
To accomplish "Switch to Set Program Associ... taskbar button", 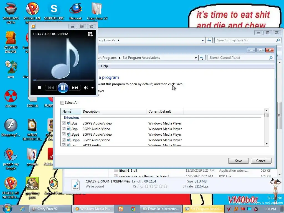I will coord(203,209).
